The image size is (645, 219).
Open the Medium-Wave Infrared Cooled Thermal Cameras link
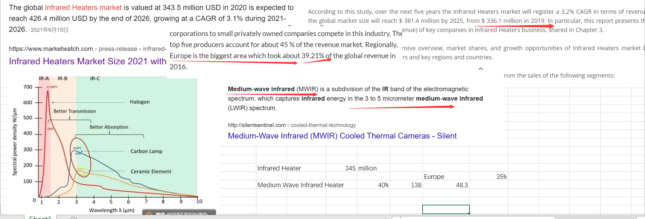coord(342,136)
